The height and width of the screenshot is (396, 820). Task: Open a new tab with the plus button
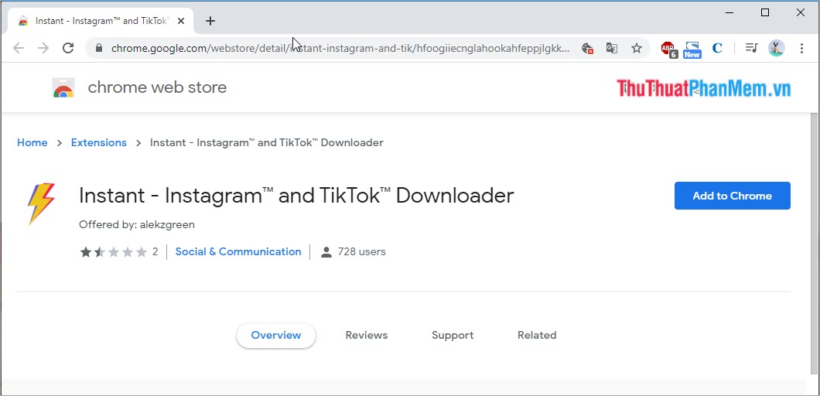click(x=210, y=21)
